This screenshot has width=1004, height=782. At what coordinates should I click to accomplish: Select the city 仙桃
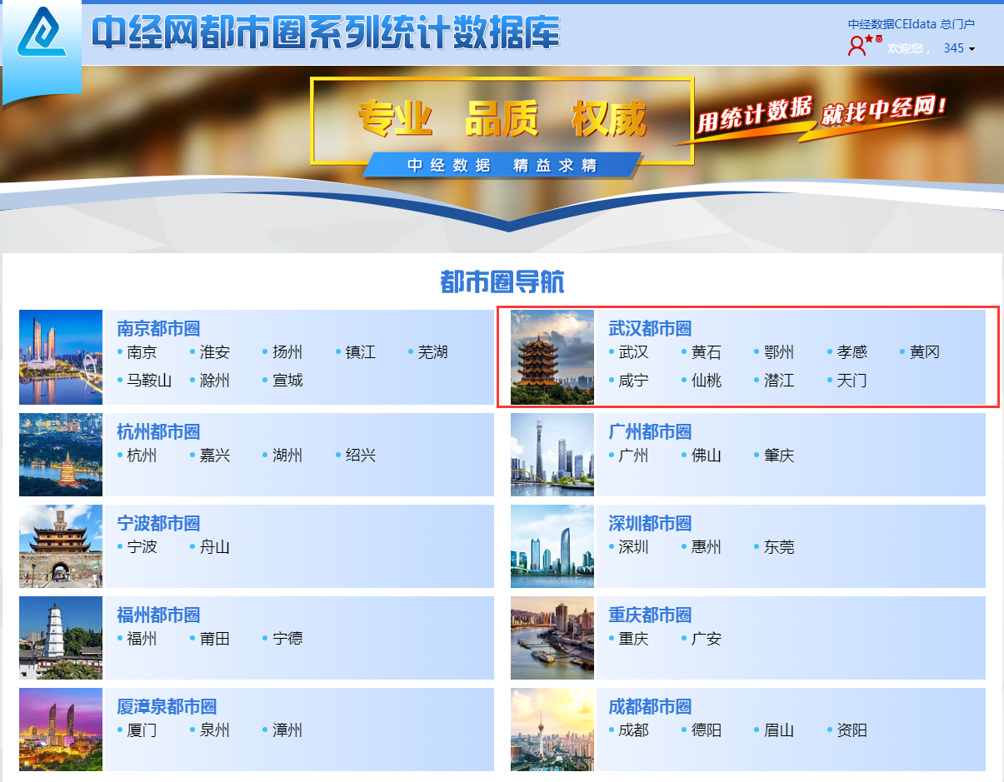click(707, 381)
